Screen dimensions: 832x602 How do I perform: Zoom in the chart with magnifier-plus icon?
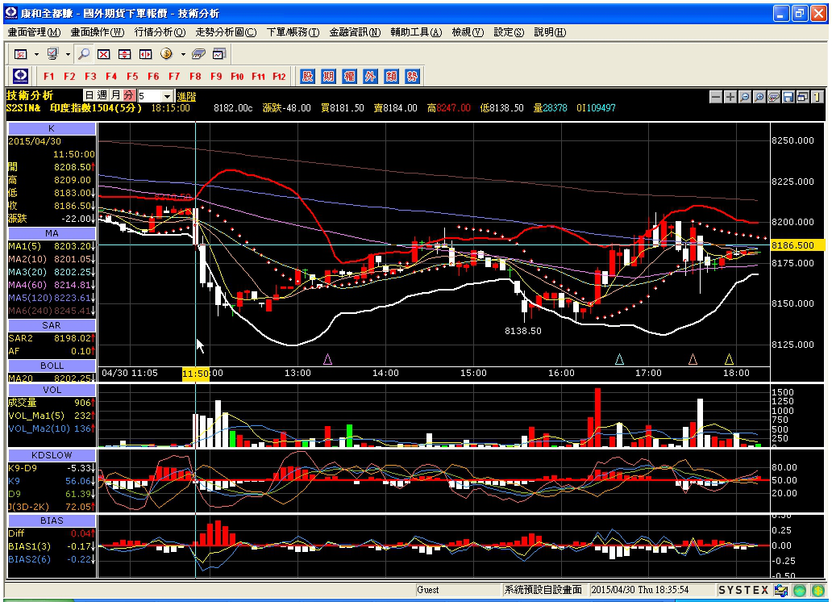point(759,97)
